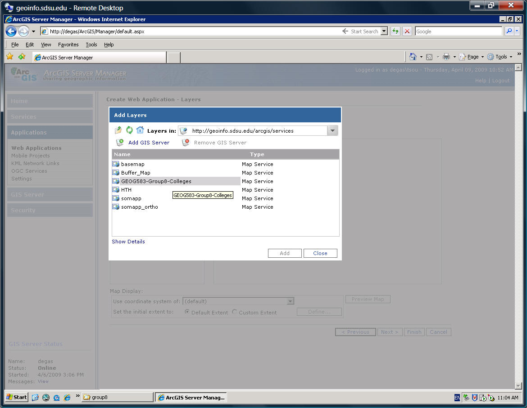This screenshot has height=408, width=527.
Task: Open the File menu
Action: (15, 45)
